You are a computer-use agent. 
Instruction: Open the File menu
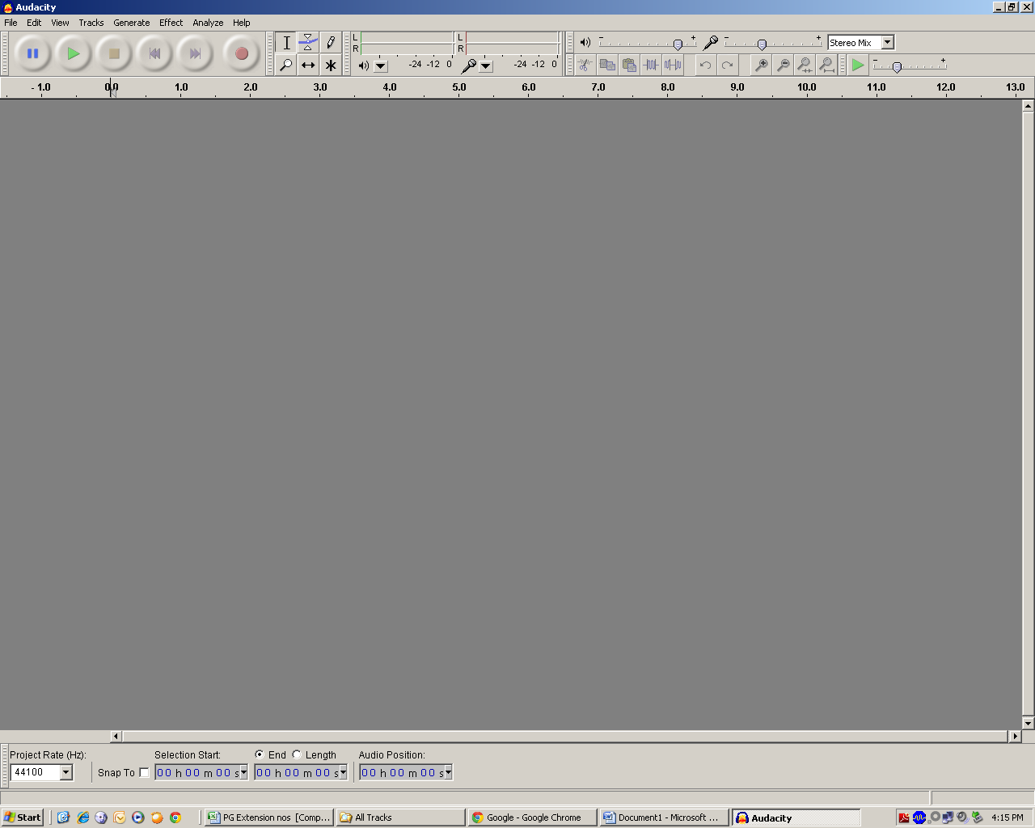[x=11, y=23]
